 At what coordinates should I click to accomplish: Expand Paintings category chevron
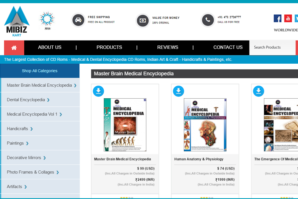[27, 143]
